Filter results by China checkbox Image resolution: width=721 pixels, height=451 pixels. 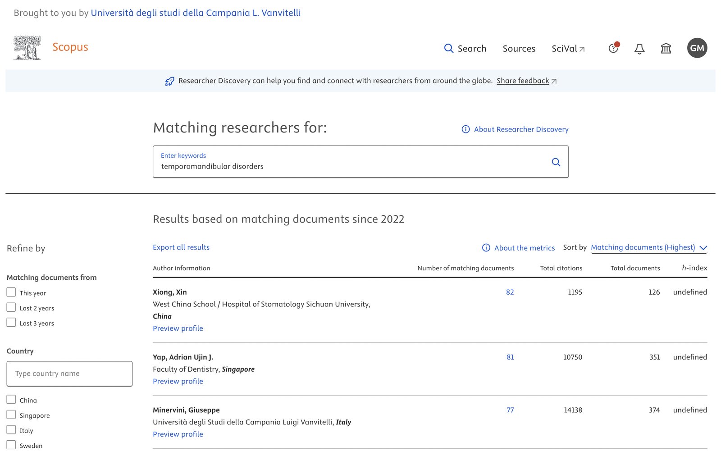coord(11,400)
